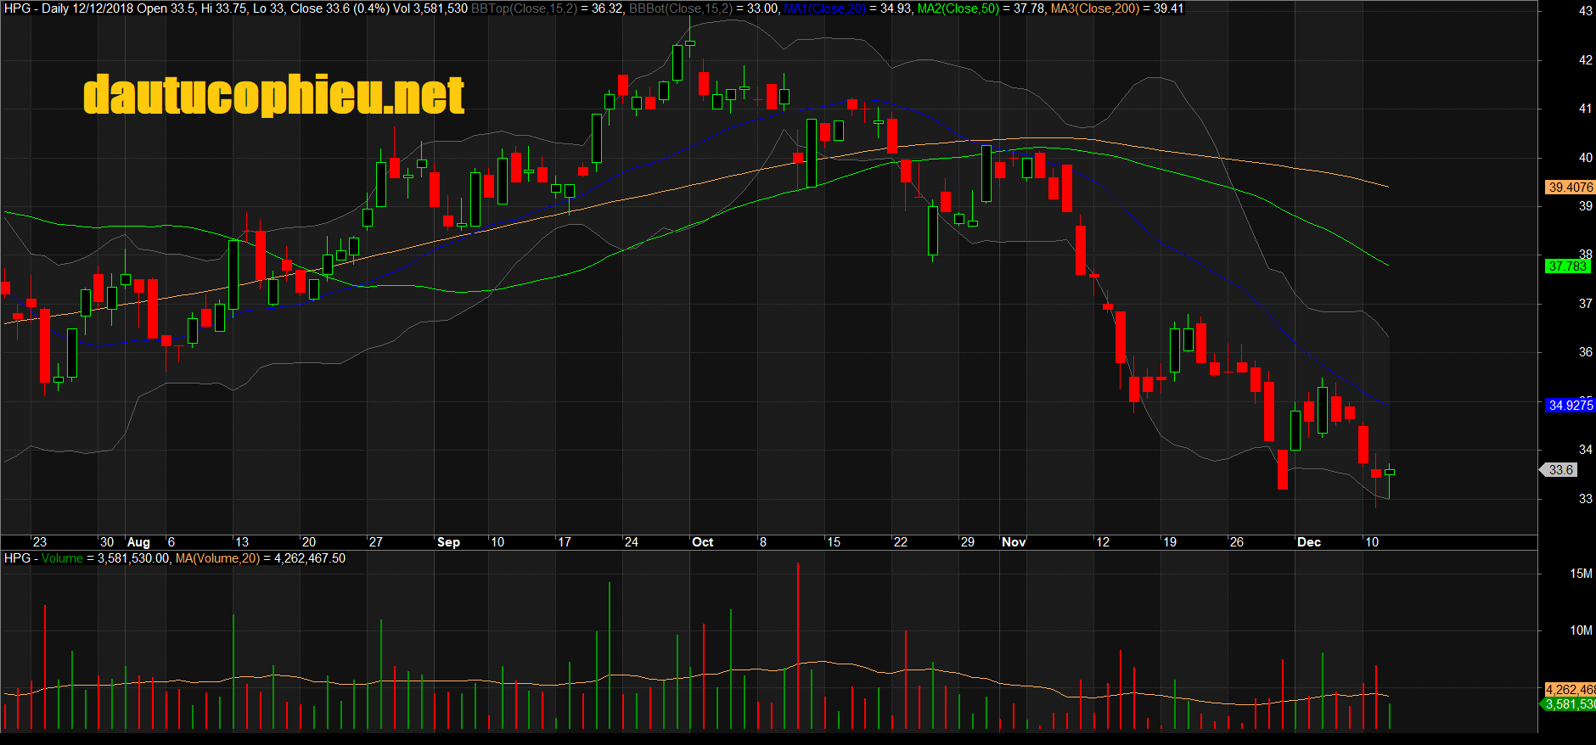Select the Oct month marker on time axis
Viewport: 1596px width, 745px height.
[702, 542]
